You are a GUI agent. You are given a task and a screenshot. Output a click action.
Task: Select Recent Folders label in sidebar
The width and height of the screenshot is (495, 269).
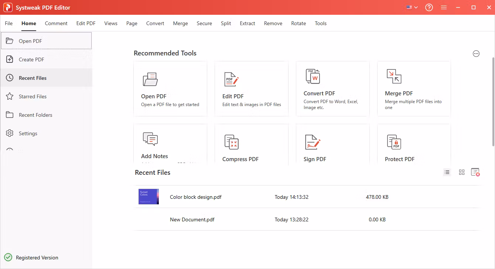pos(35,115)
